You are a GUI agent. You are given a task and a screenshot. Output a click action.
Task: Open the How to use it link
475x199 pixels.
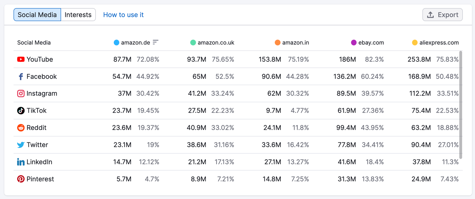coord(123,15)
